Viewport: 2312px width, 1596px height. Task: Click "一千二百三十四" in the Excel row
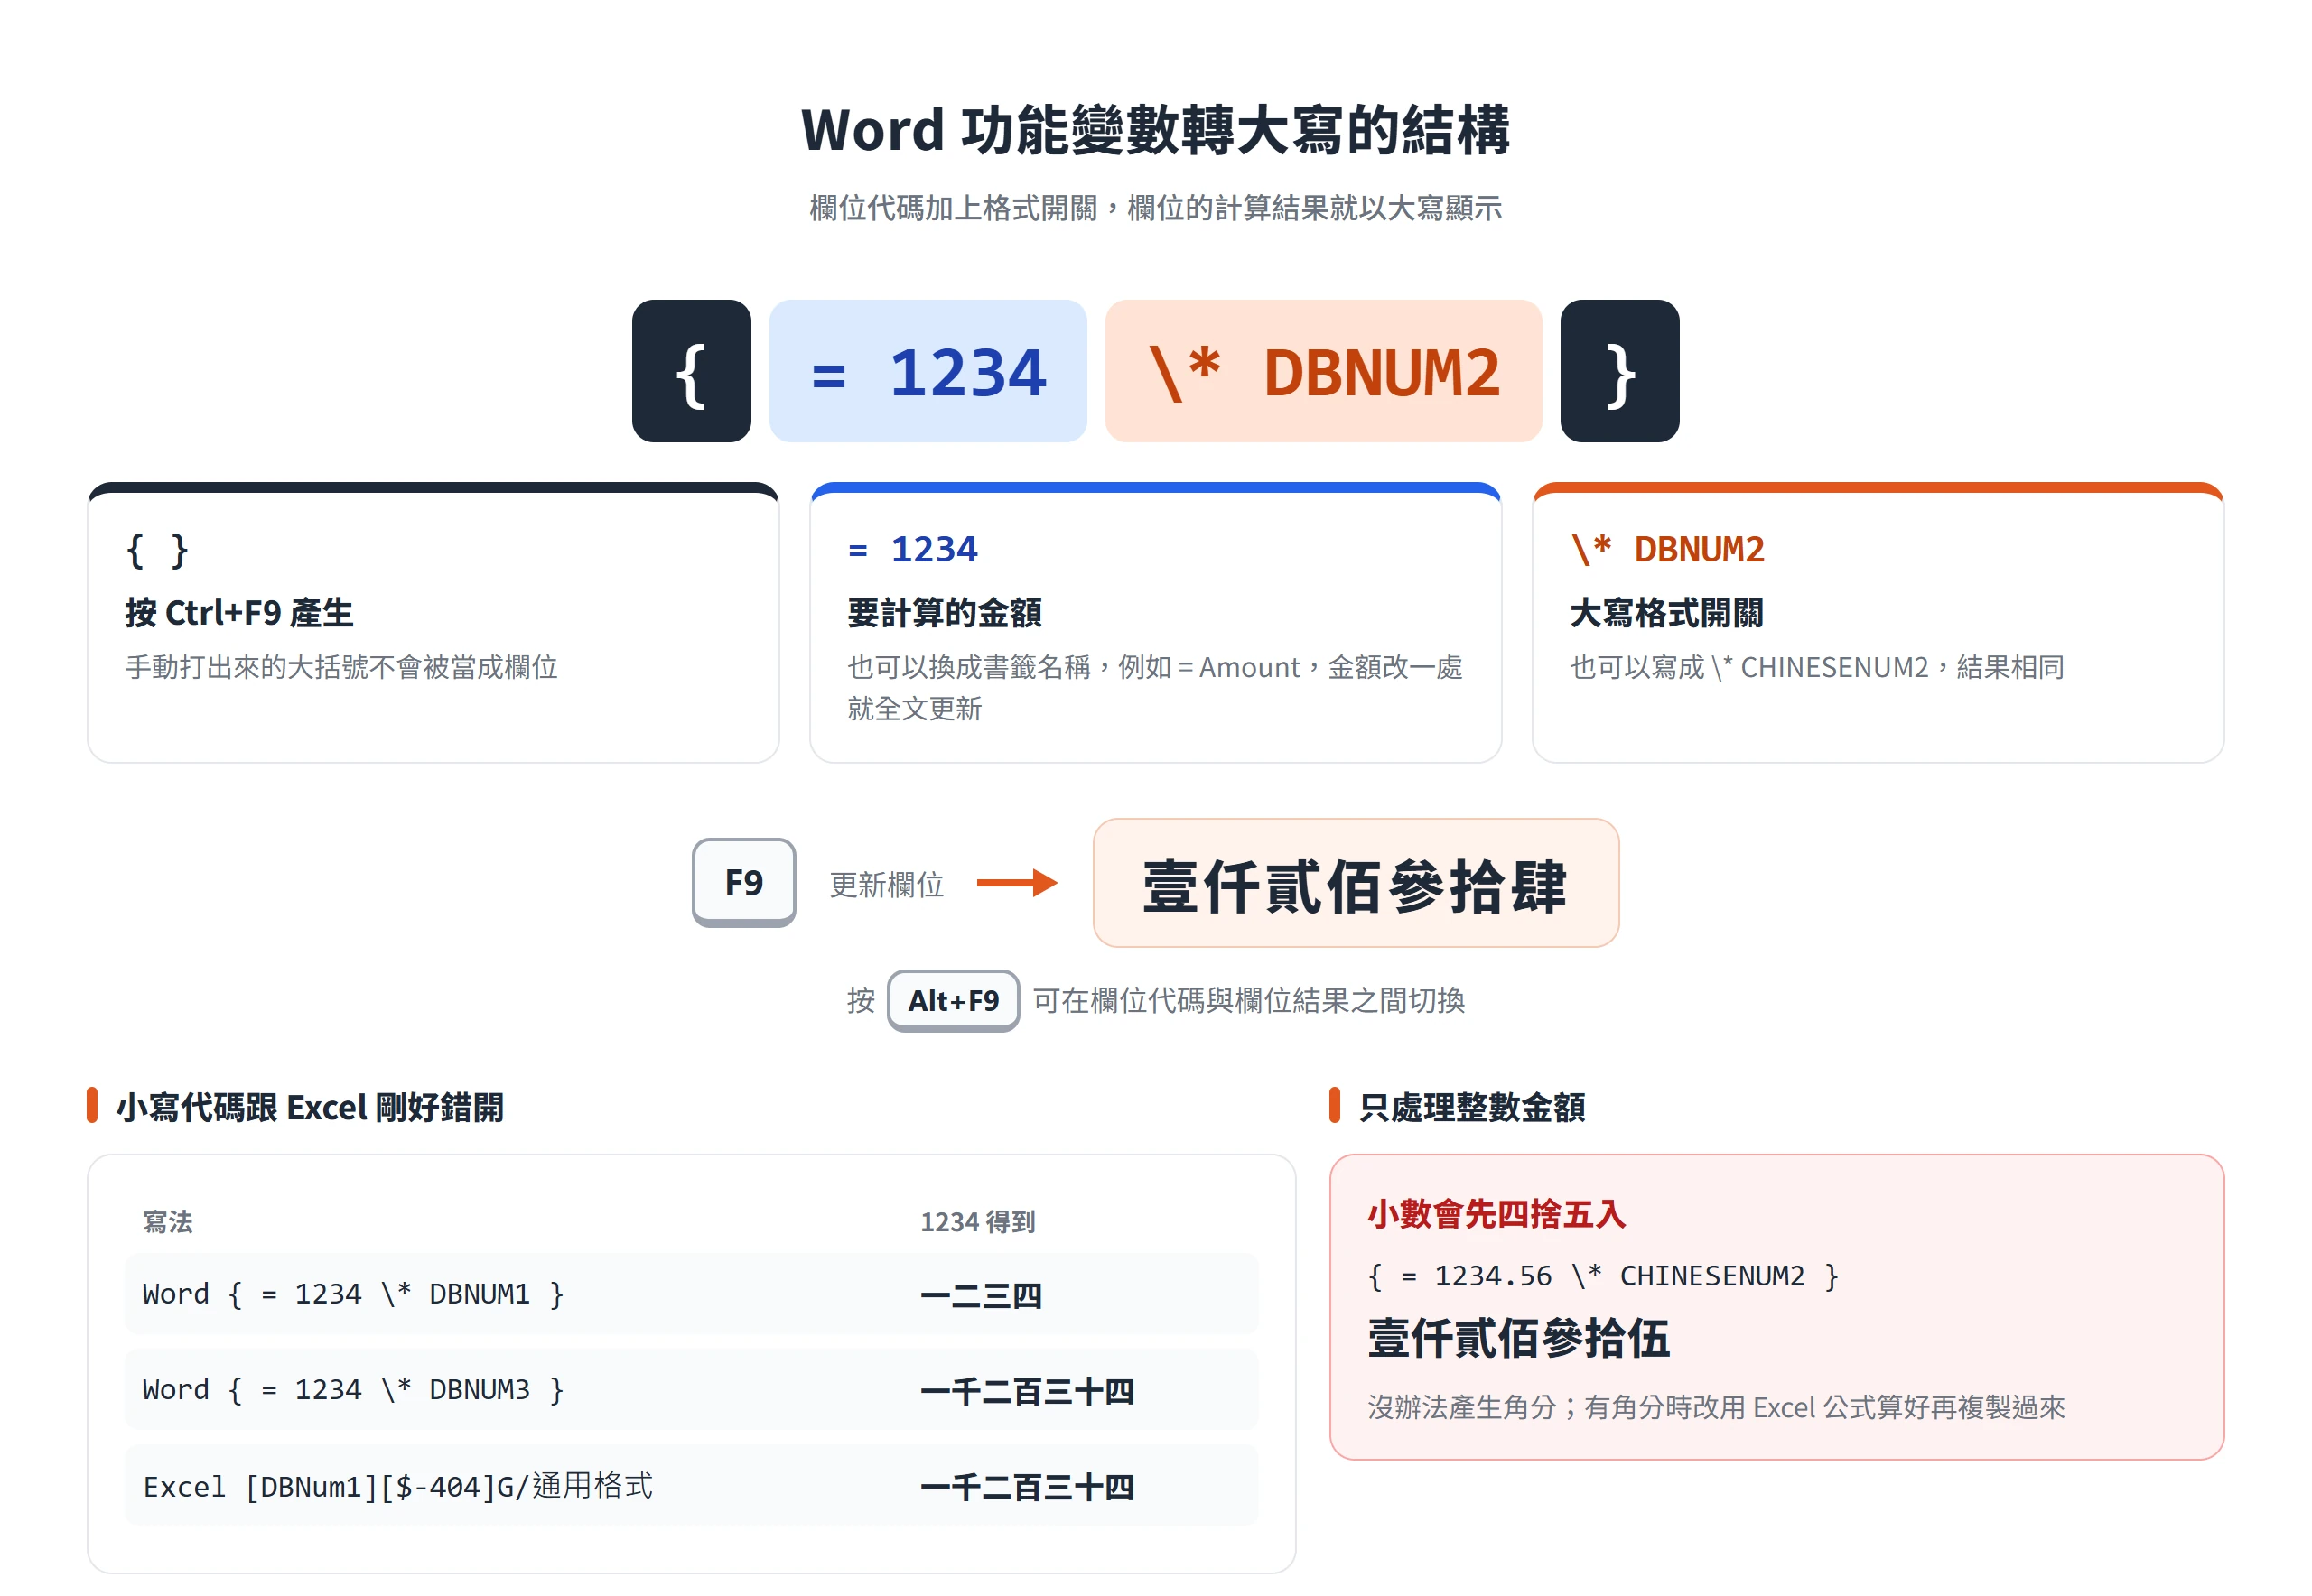click(1027, 1488)
